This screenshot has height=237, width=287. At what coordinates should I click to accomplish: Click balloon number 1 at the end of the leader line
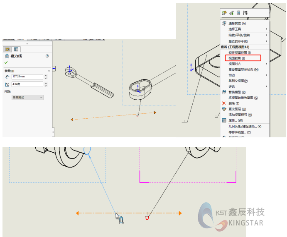coord(184,121)
